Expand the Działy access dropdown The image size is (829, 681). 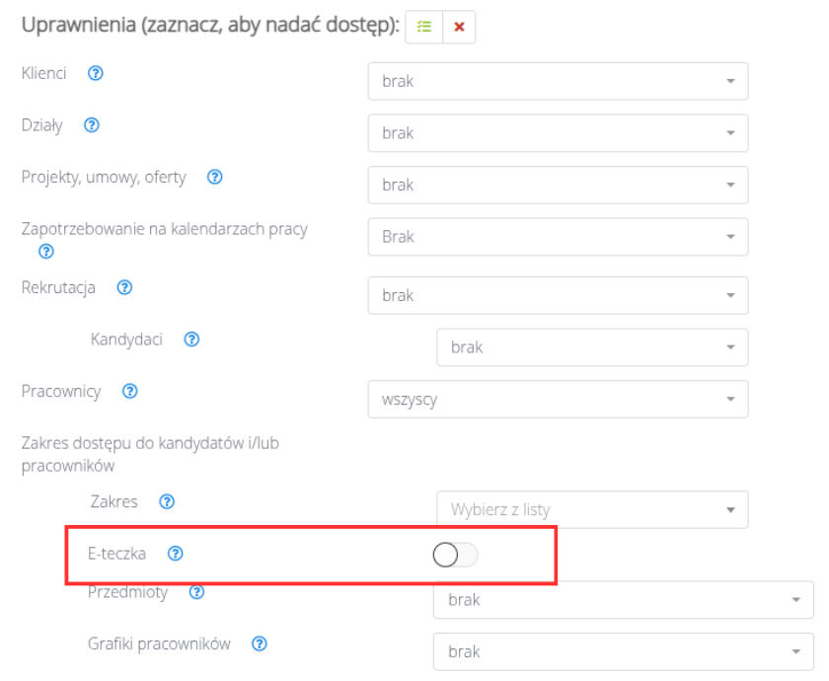[x=558, y=132]
